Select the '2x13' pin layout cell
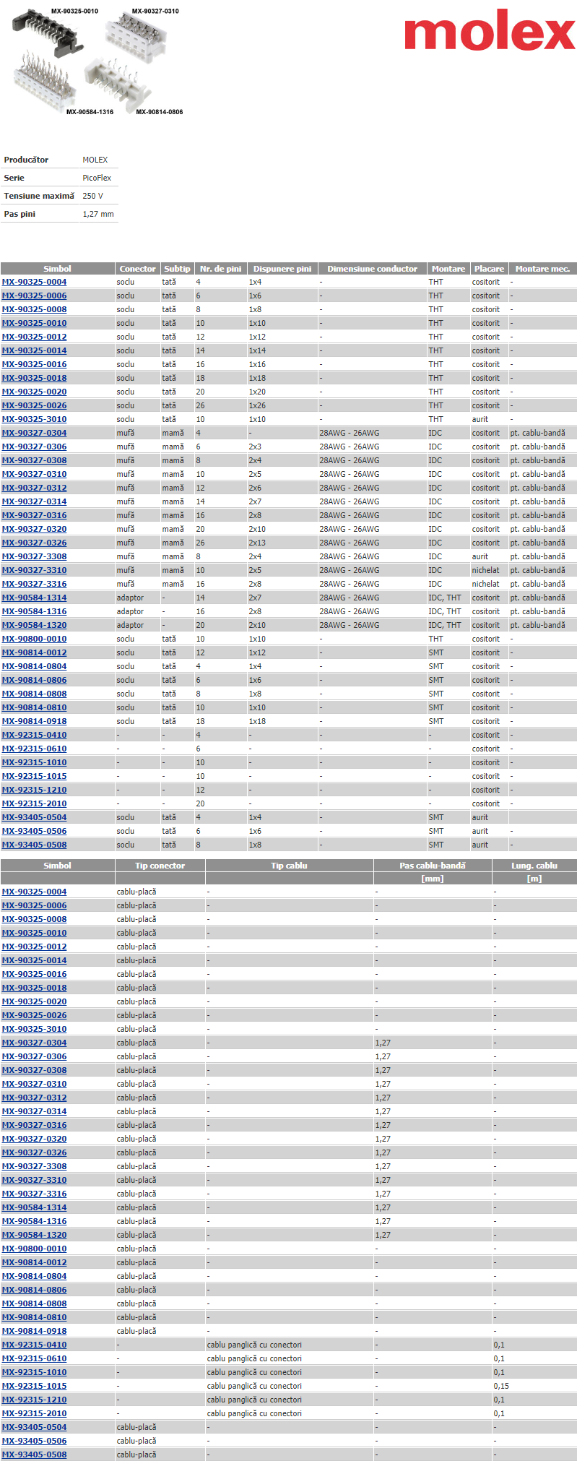This screenshot has width=577, height=1461. (x=257, y=543)
